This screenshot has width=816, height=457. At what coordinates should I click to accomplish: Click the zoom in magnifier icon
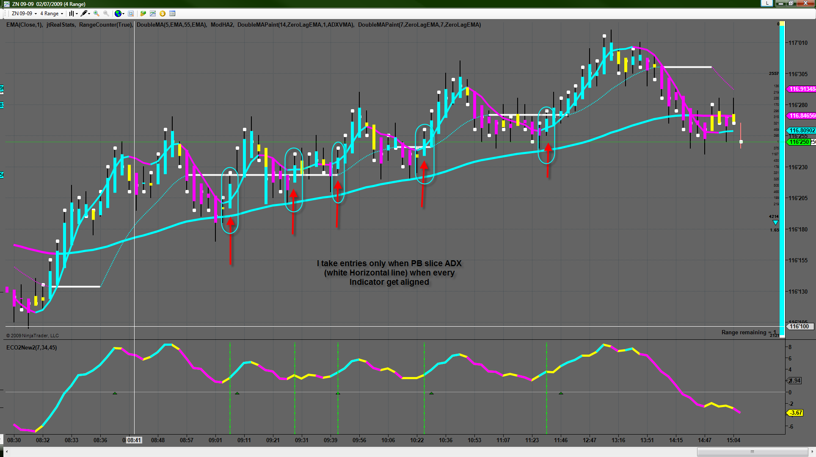click(96, 14)
